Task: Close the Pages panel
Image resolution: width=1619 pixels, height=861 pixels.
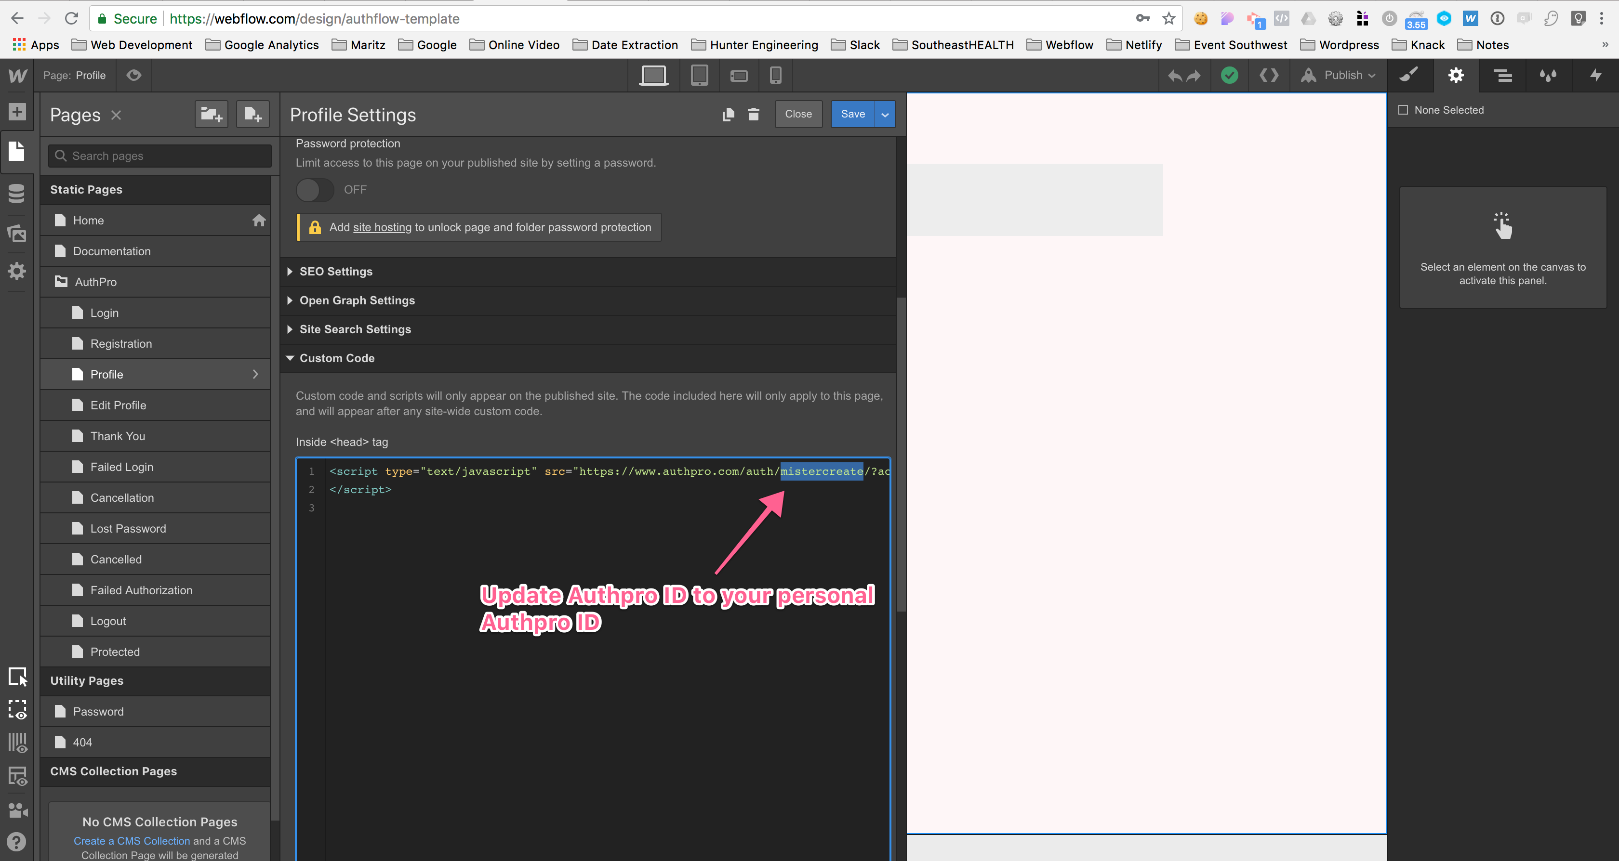Action: point(116,115)
